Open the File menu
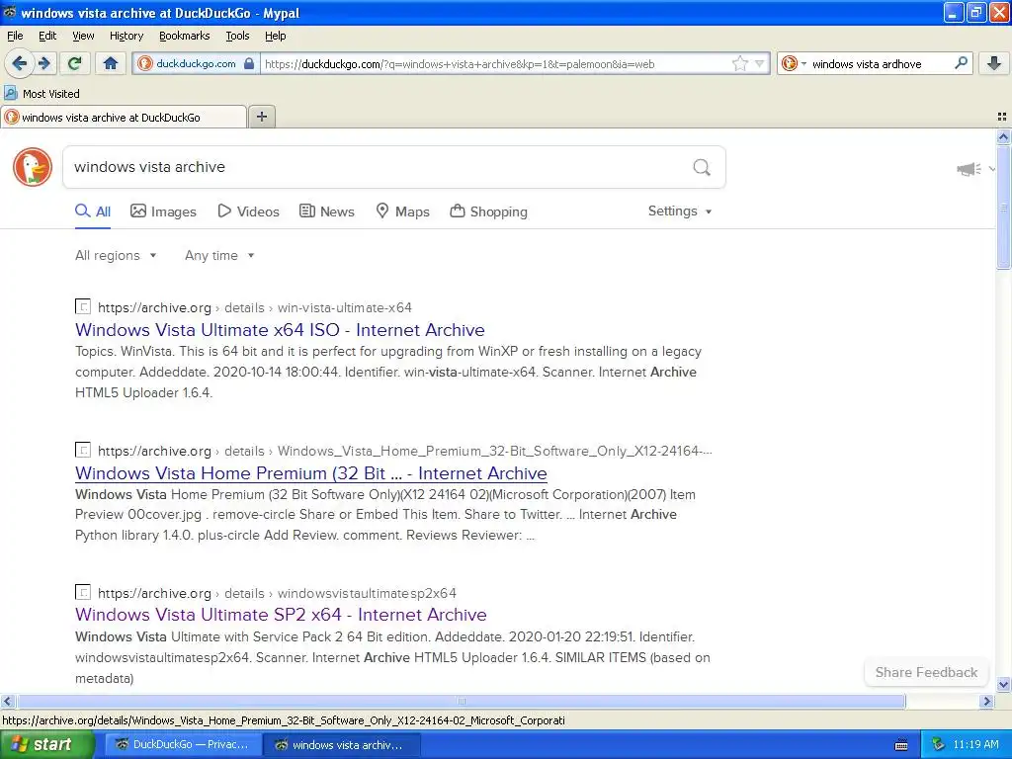The image size is (1012, 759). (x=15, y=36)
